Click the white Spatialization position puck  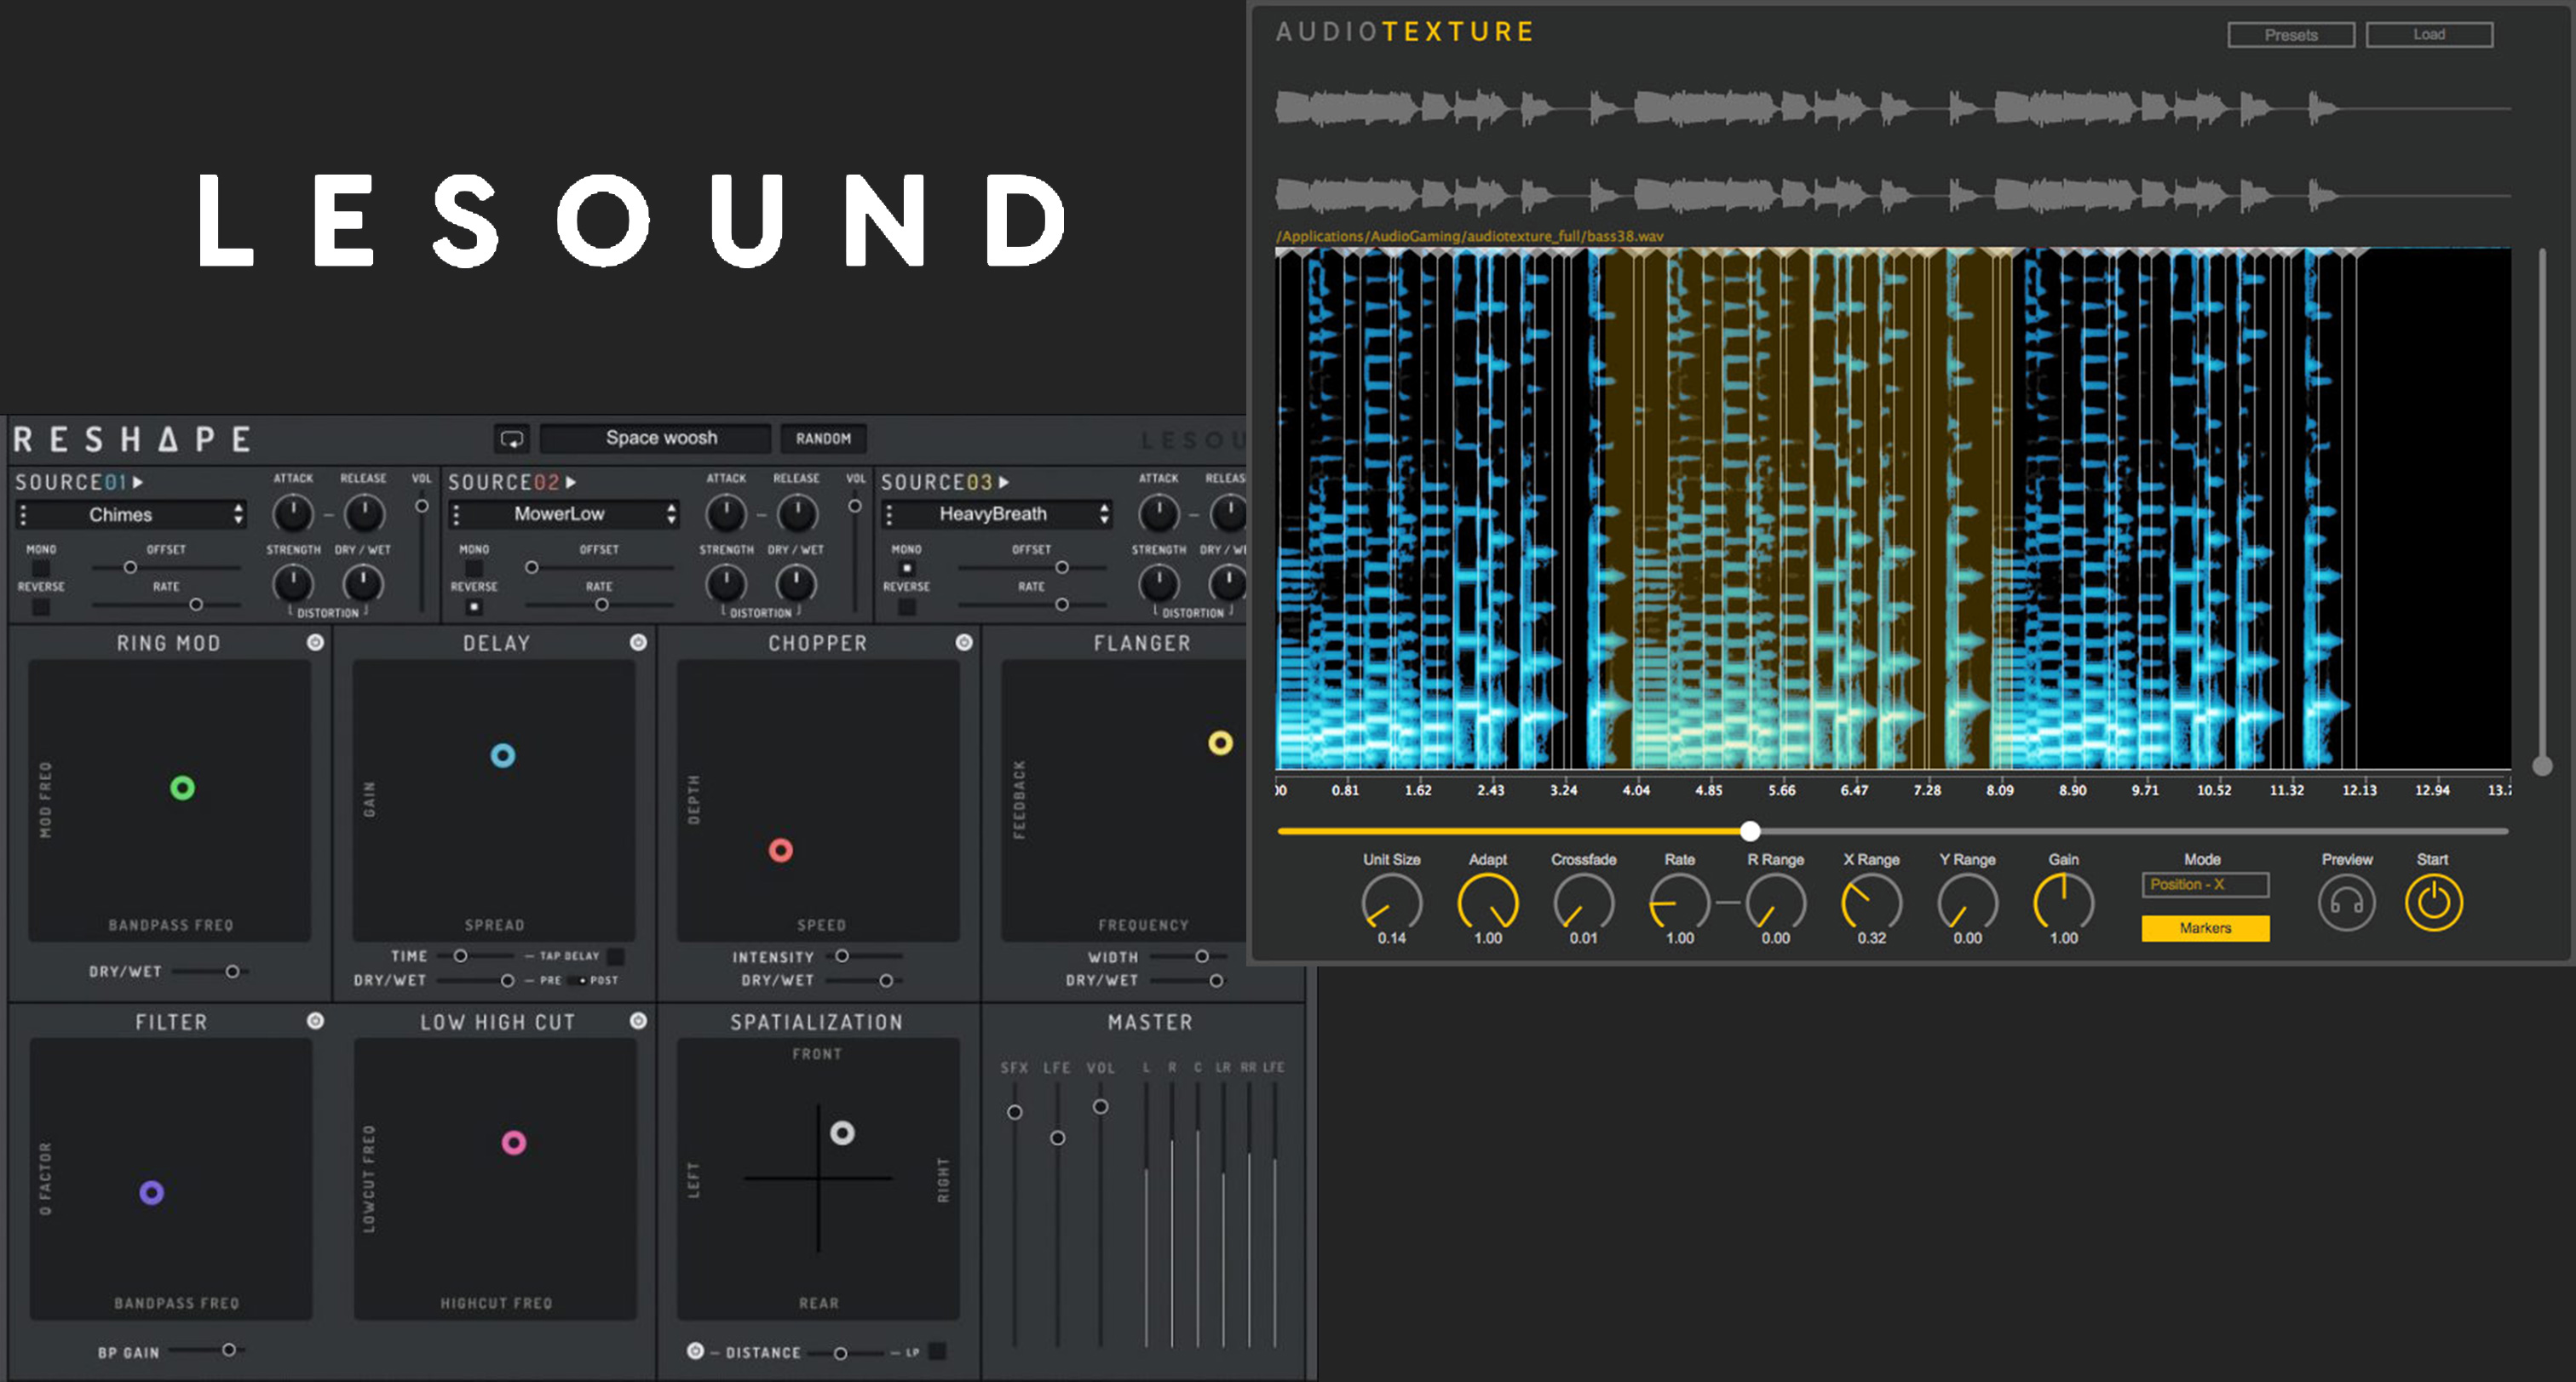point(842,1133)
